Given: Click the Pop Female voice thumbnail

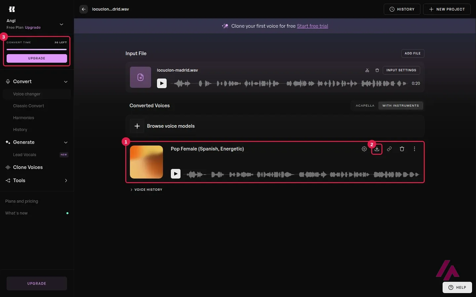Looking at the screenshot, I should [x=146, y=162].
